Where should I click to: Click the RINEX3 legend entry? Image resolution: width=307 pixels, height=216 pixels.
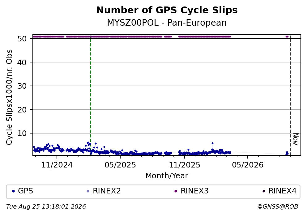click(x=191, y=191)
